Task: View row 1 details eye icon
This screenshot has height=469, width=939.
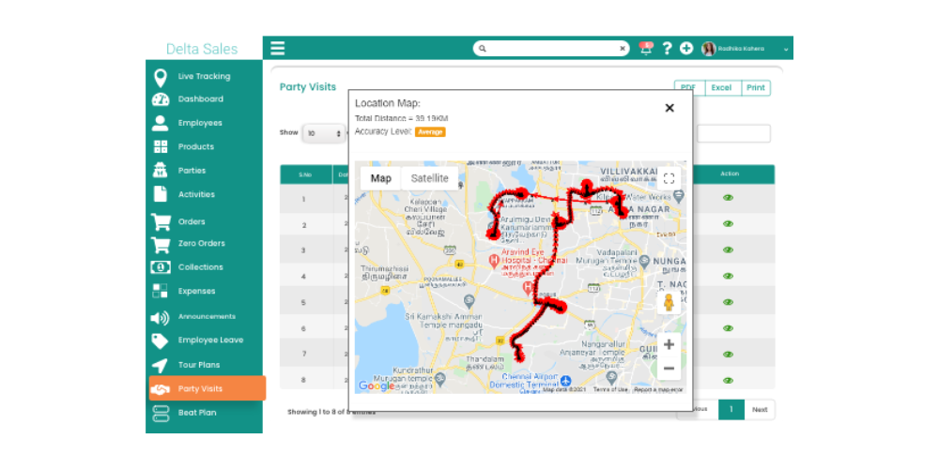Action: (x=729, y=198)
